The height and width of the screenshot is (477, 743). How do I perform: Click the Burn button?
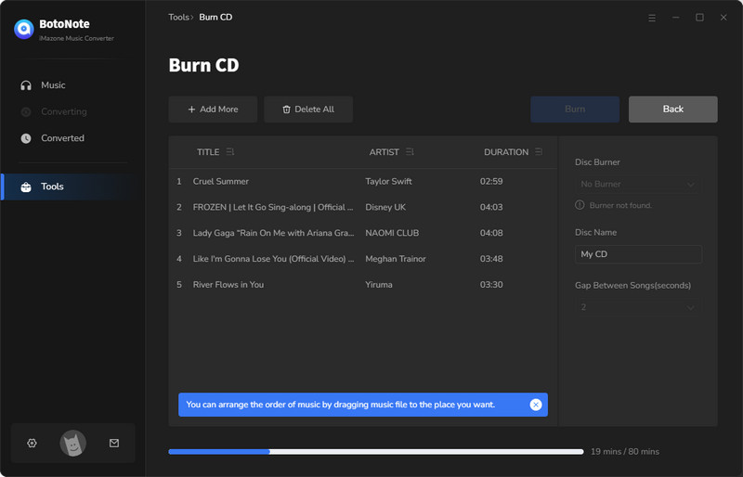coord(575,110)
